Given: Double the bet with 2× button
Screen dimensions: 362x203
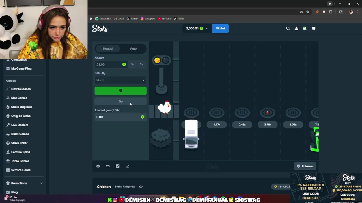Looking at the screenshot, I should pyautogui.click(x=141, y=65).
